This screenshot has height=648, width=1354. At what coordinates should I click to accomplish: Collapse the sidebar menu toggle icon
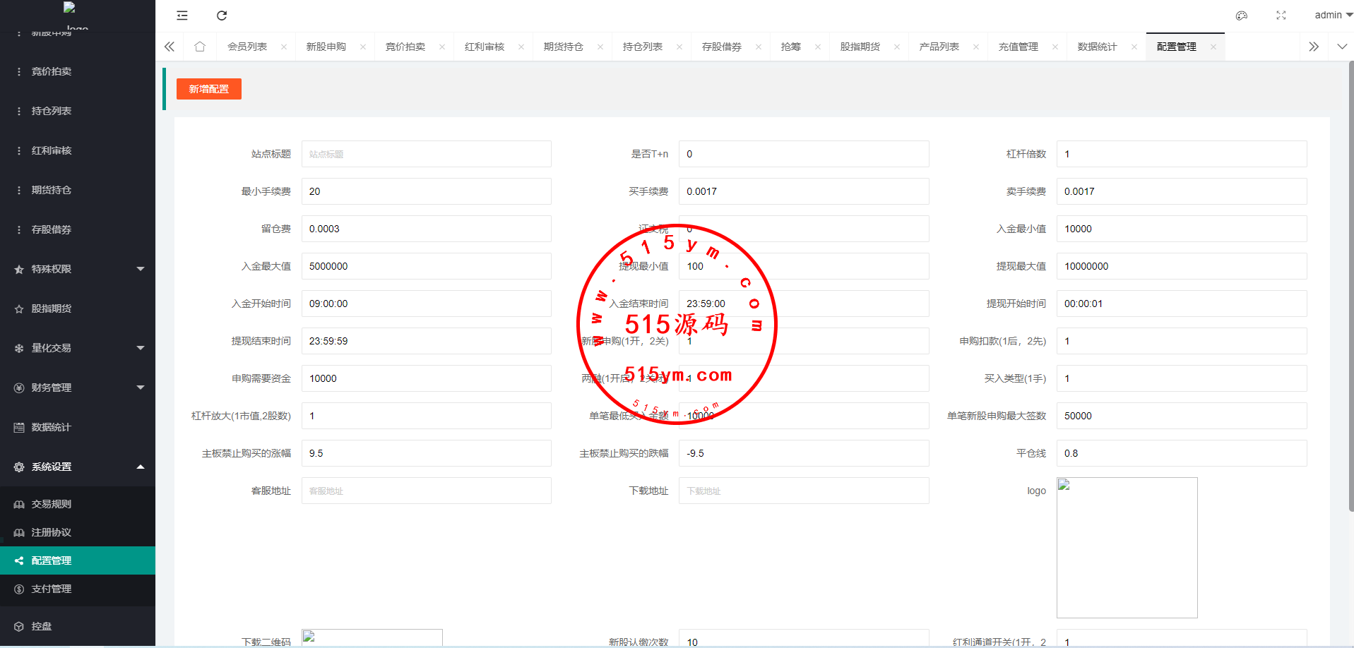point(182,16)
